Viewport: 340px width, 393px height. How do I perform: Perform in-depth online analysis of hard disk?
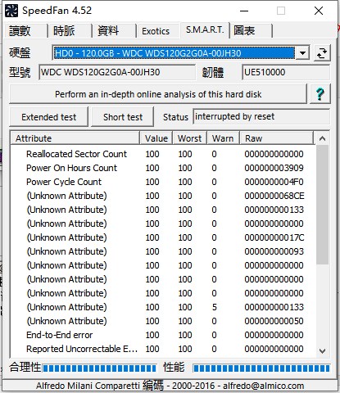(158, 94)
